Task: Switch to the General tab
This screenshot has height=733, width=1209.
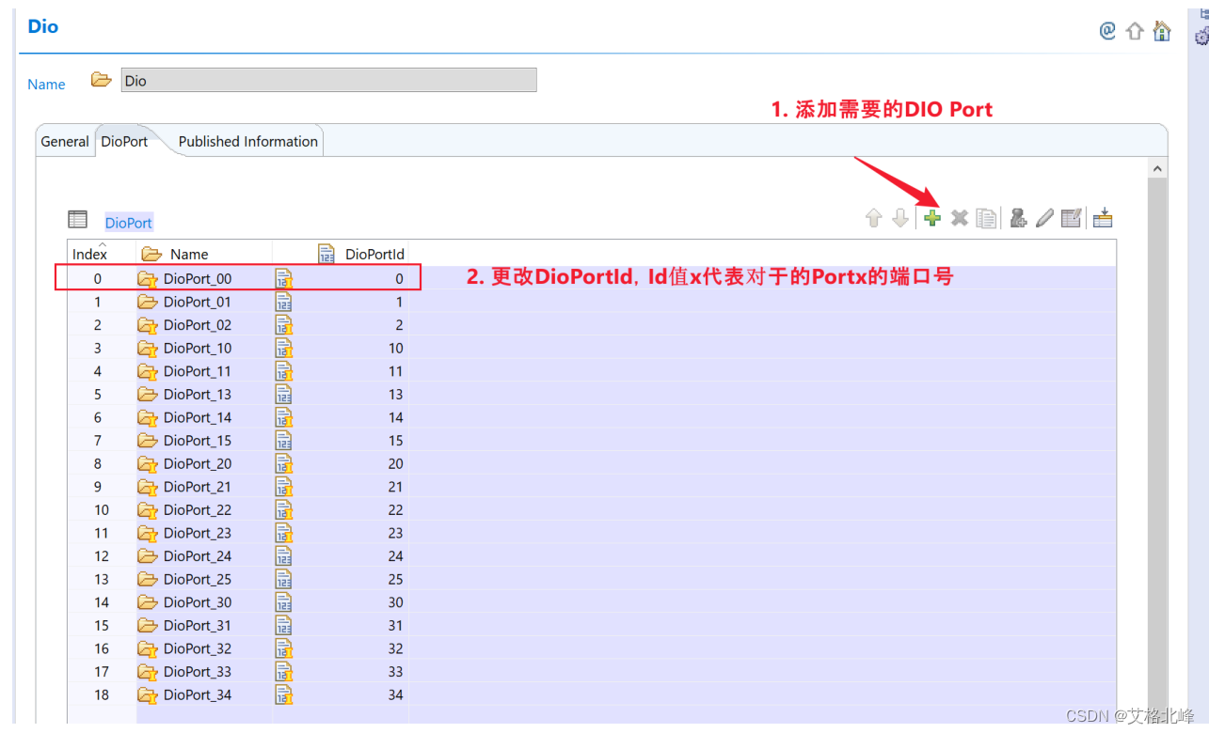Action: [64, 141]
